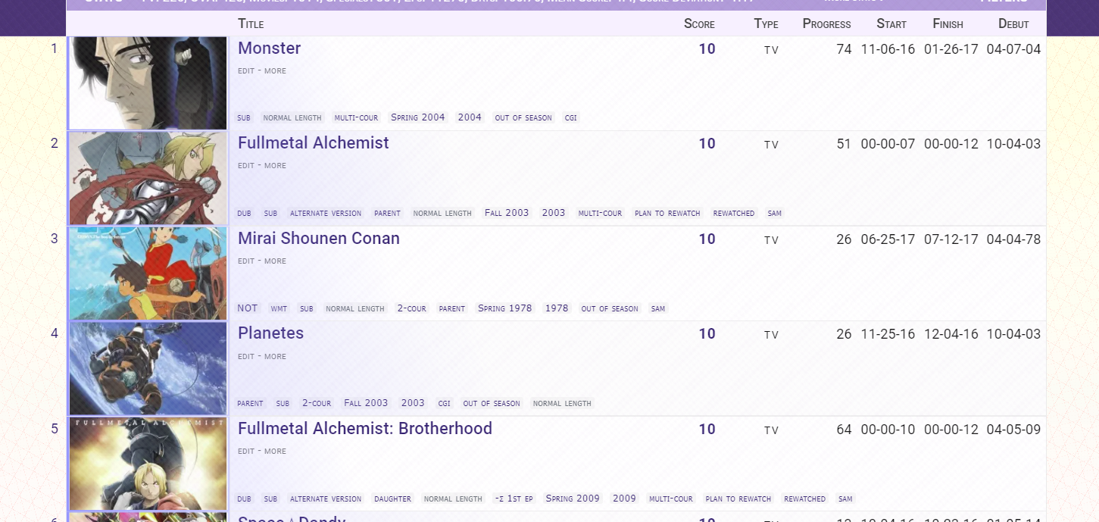This screenshot has height=522, width=1099.
Task: Open the Planetes title link
Action: [270, 333]
